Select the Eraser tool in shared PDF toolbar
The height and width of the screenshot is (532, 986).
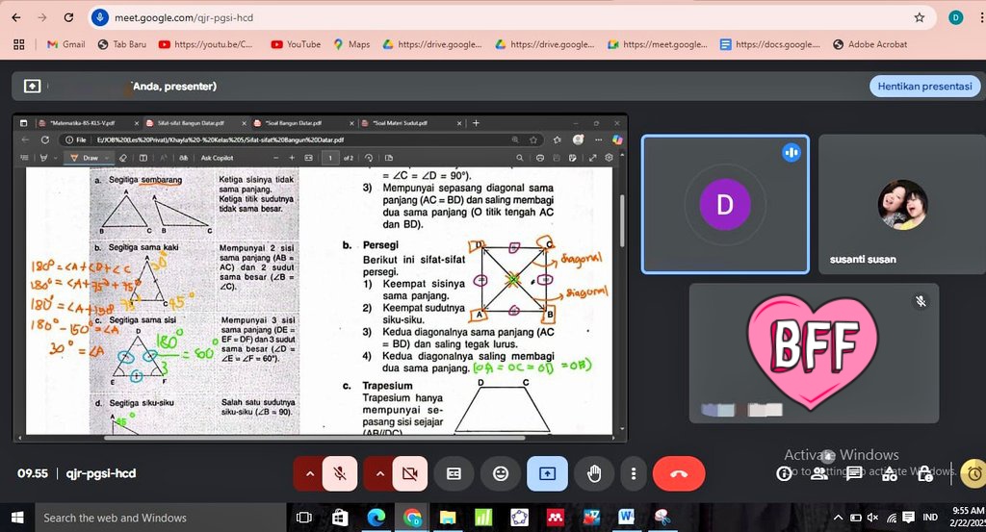click(x=123, y=158)
